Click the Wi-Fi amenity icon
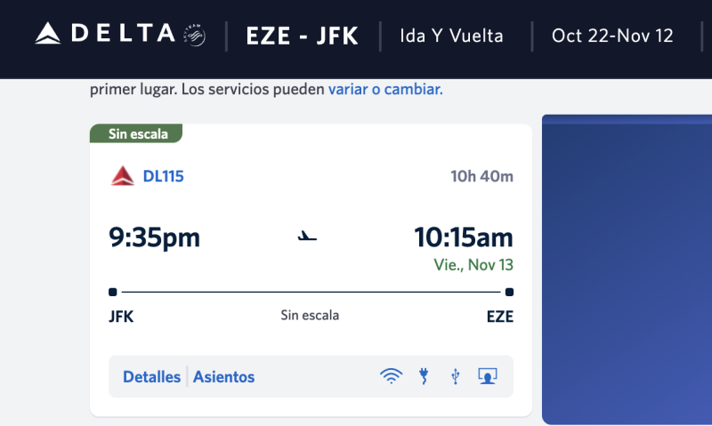The height and width of the screenshot is (426, 712). pos(391,376)
